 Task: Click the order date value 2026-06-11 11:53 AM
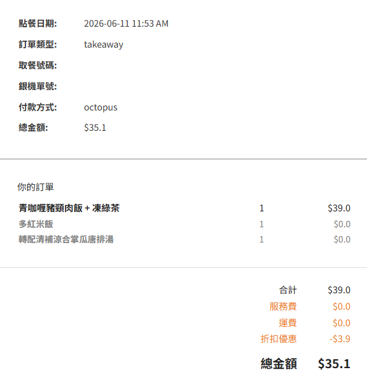126,23
